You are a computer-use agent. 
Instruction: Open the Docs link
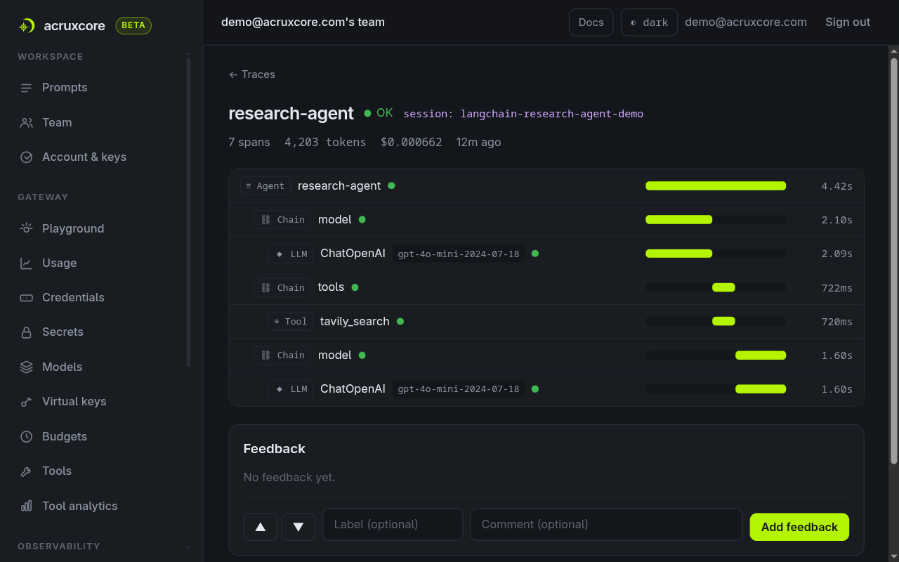coord(591,22)
